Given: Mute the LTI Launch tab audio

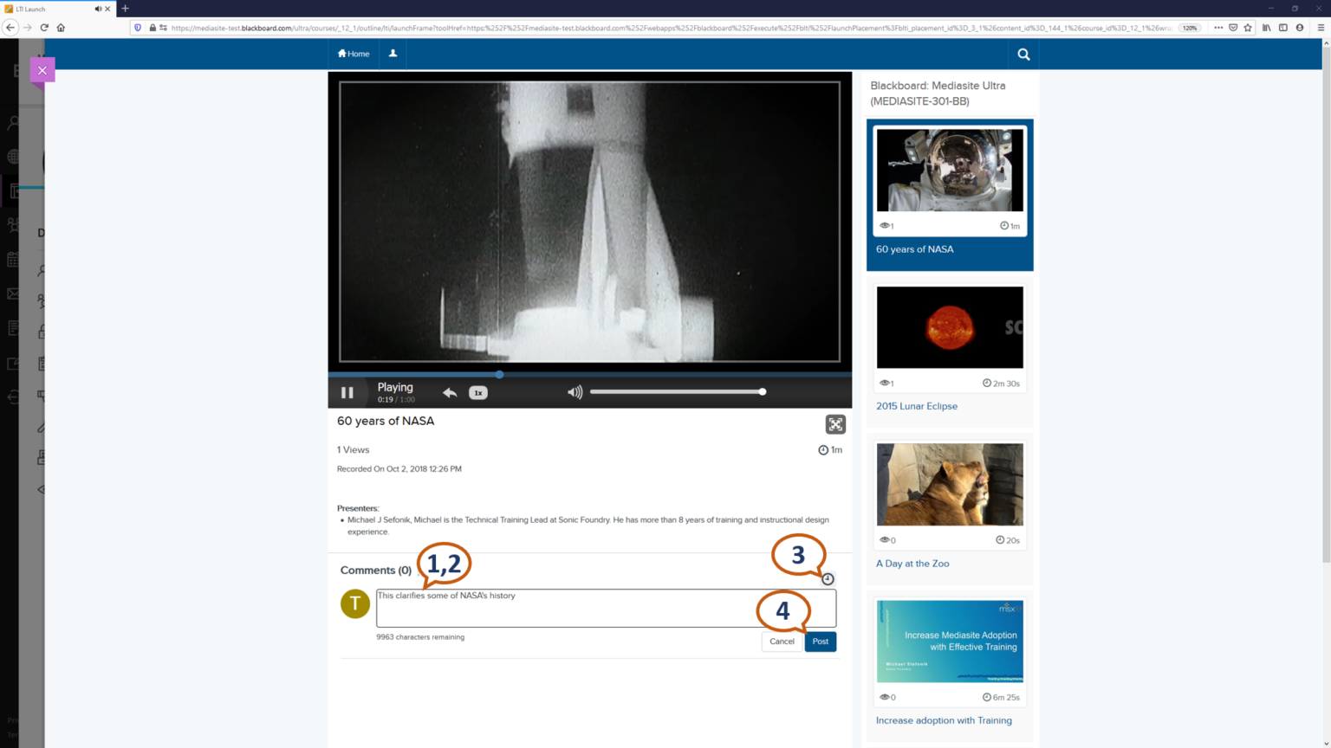Looking at the screenshot, I should tap(98, 9).
